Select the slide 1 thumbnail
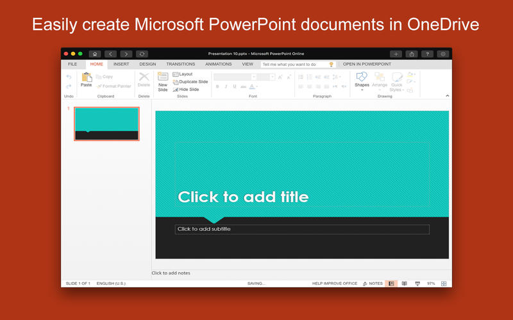Screen dimensions: 513x320 coord(106,124)
